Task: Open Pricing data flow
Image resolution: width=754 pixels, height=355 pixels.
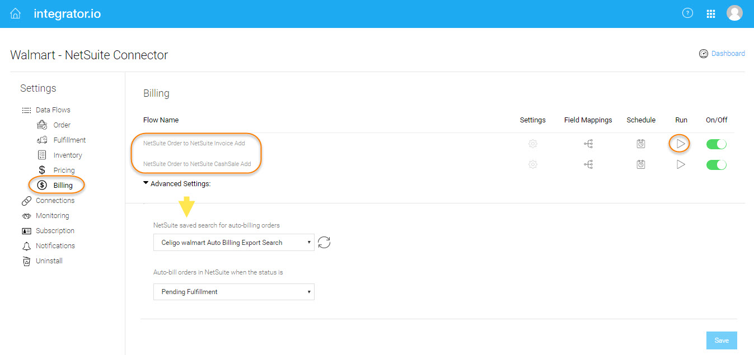Action: coord(64,171)
